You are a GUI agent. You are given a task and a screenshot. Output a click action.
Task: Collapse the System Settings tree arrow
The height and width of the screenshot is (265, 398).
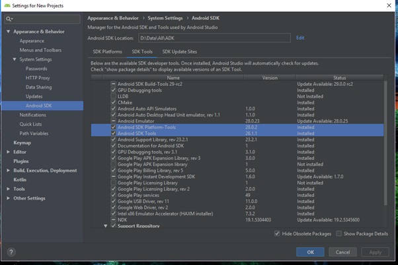15,59
